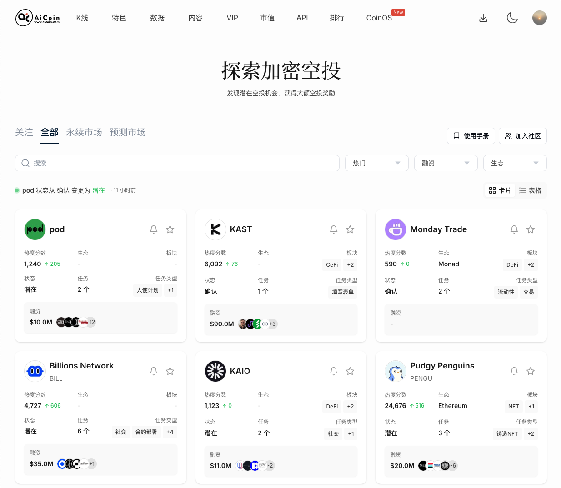Image resolution: width=561 pixels, height=488 pixels.
Task: Switch to dark mode via moon icon
Action: [x=512, y=18]
